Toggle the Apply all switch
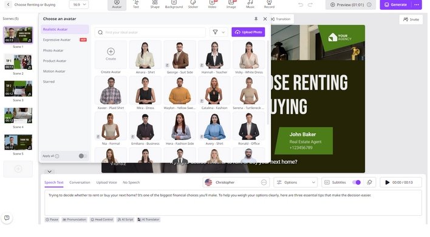Screen dimensions: 430x237 [x=83, y=156]
